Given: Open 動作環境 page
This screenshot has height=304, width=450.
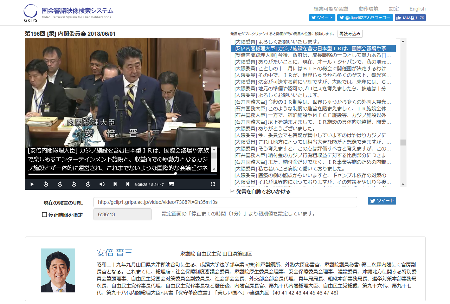Looking at the screenshot, I should point(368,9).
